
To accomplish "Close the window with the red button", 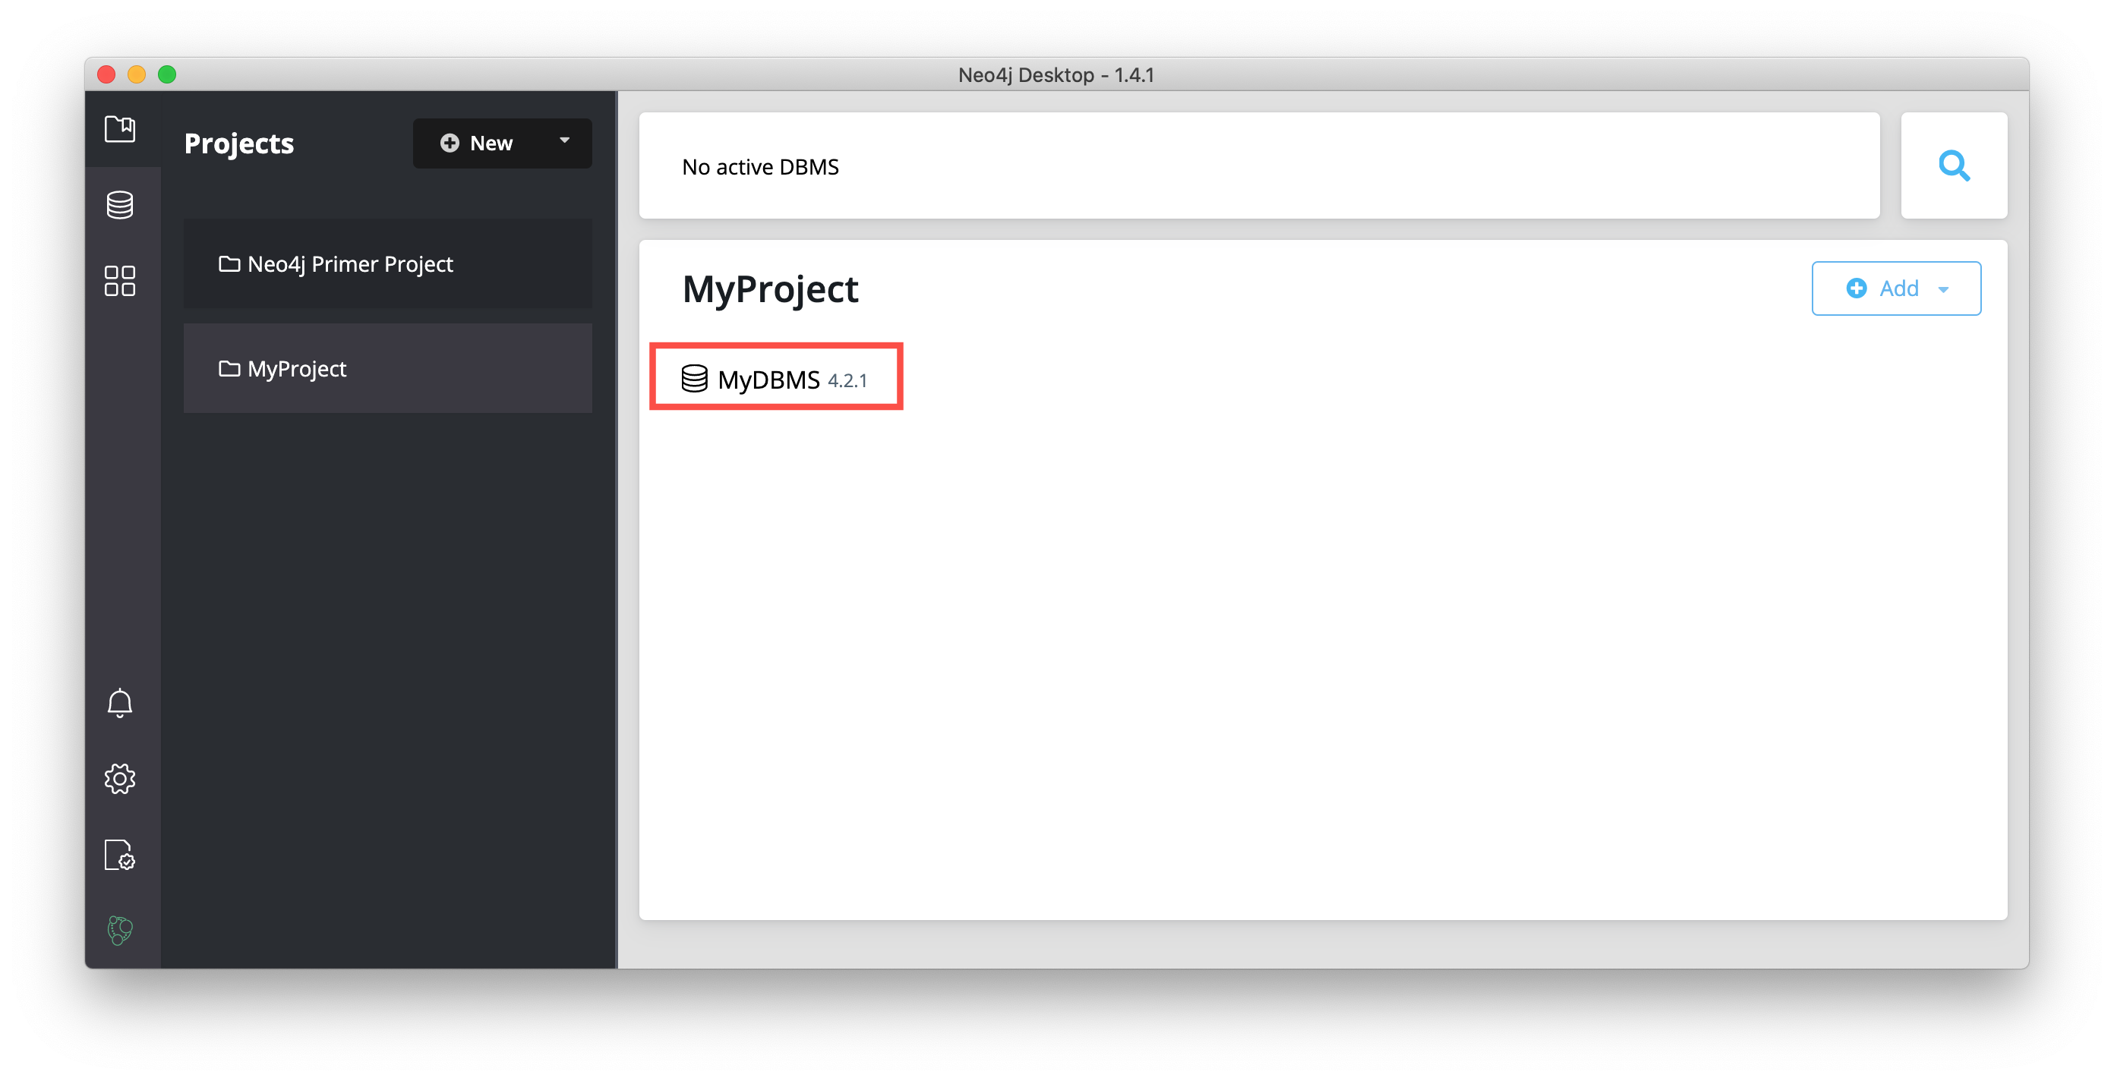I will click(106, 74).
